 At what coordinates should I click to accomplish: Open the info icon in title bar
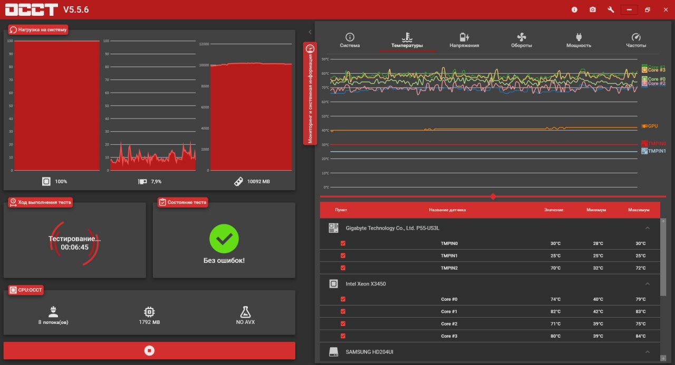click(574, 9)
